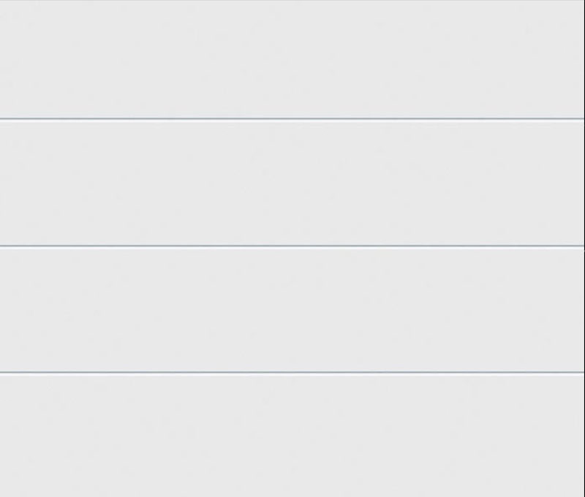Click the vertical border at right edge
Screen dimensions: 585x497
584,248
